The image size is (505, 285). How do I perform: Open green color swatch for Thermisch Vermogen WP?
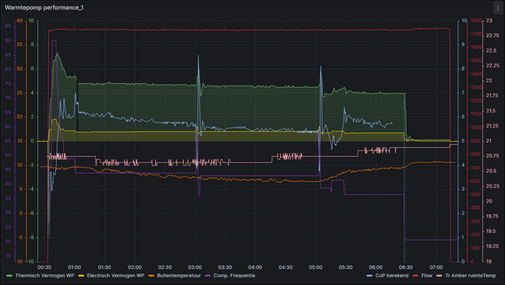(x=9, y=276)
